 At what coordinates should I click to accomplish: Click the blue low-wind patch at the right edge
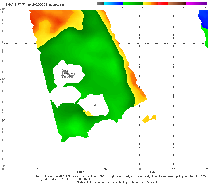click(203, 19)
